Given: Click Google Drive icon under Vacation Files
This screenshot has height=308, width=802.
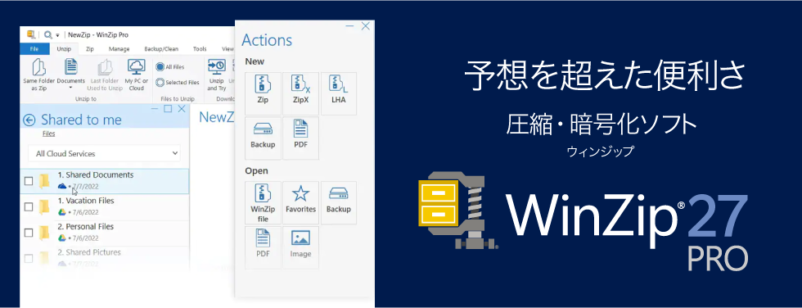Looking at the screenshot, I should [x=62, y=212].
